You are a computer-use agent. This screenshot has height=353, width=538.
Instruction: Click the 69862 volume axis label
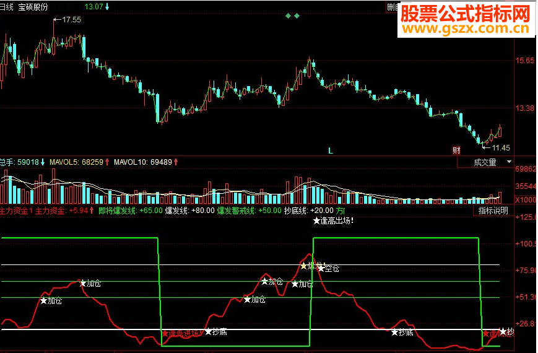(x=525, y=169)
